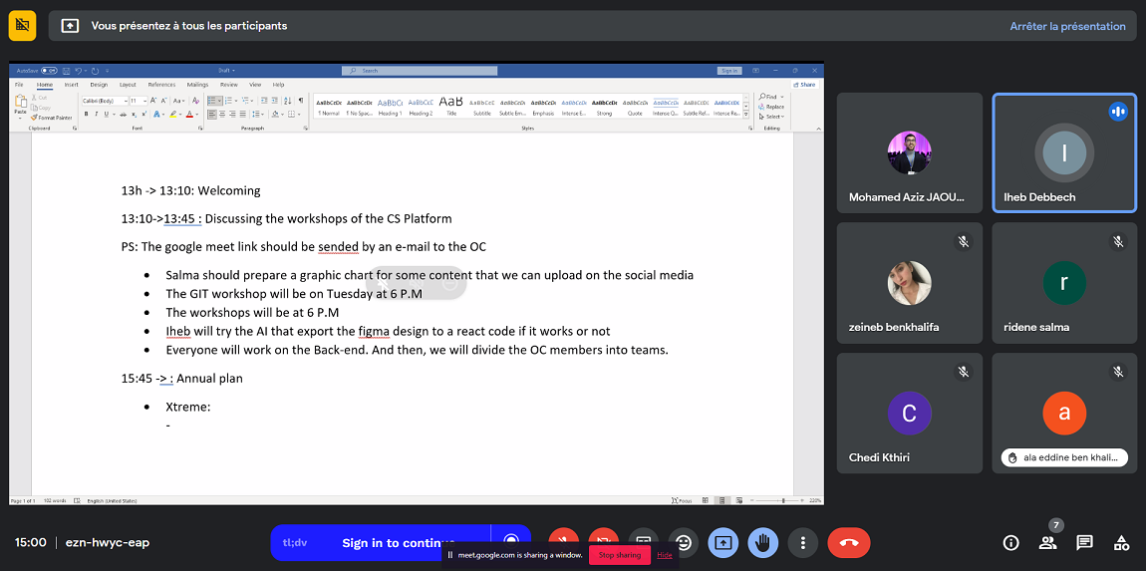
Task: Open meeting details info icon
Action: tap(1011, 542)
